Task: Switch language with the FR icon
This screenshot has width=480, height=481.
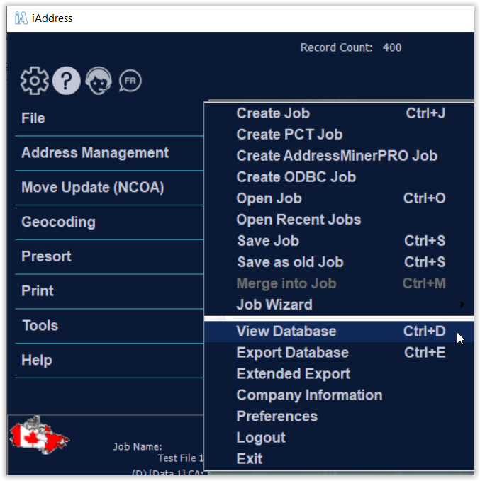Action: 130,81
